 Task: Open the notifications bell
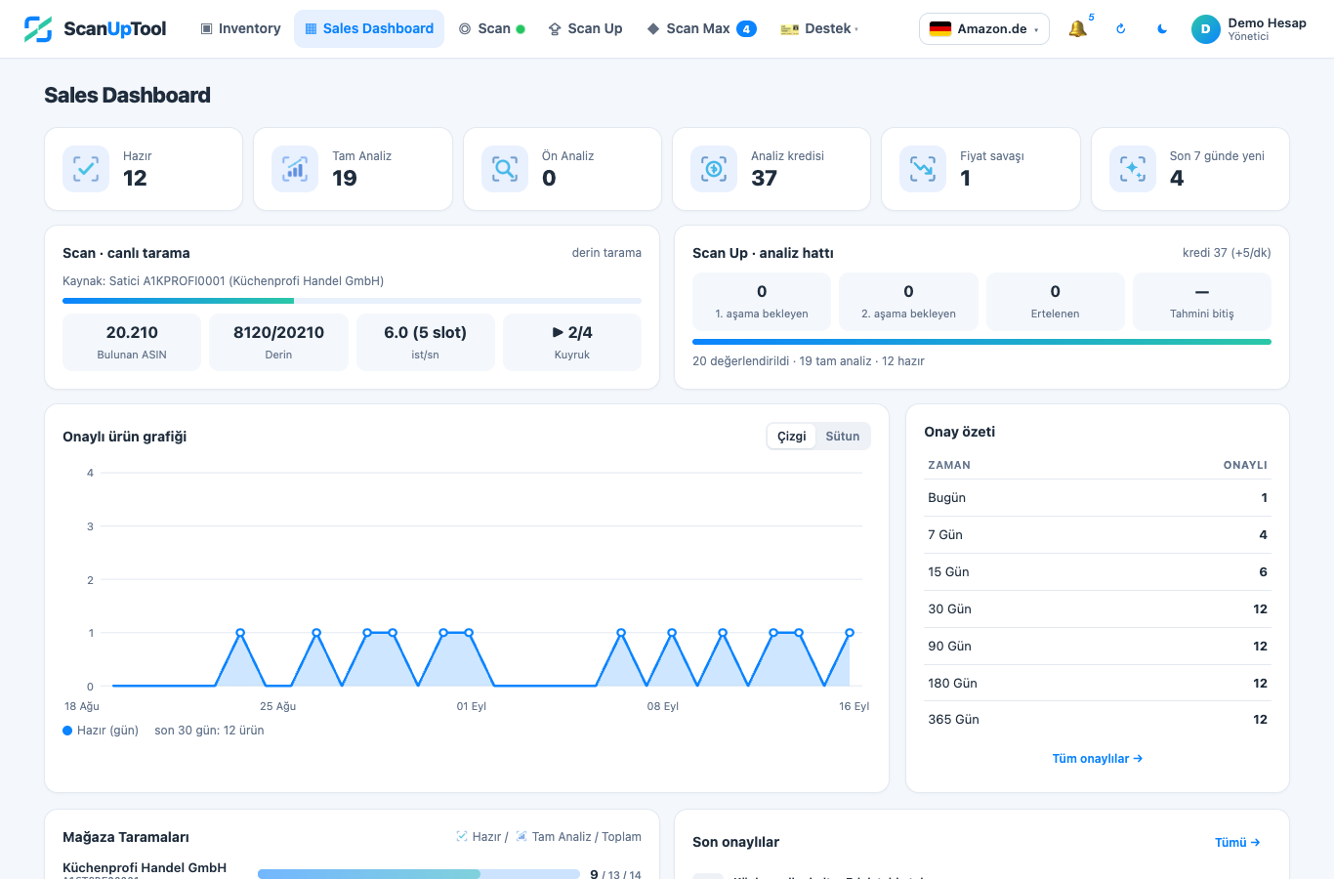1078,29
